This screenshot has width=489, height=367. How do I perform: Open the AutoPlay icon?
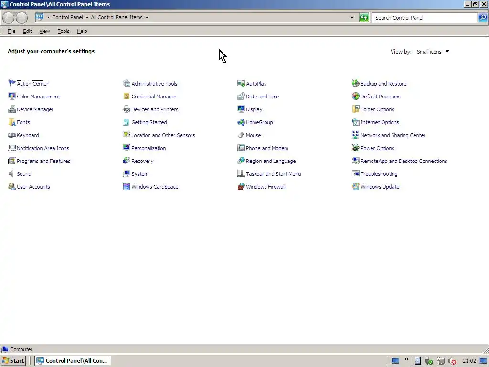click(x=241, y=83)
